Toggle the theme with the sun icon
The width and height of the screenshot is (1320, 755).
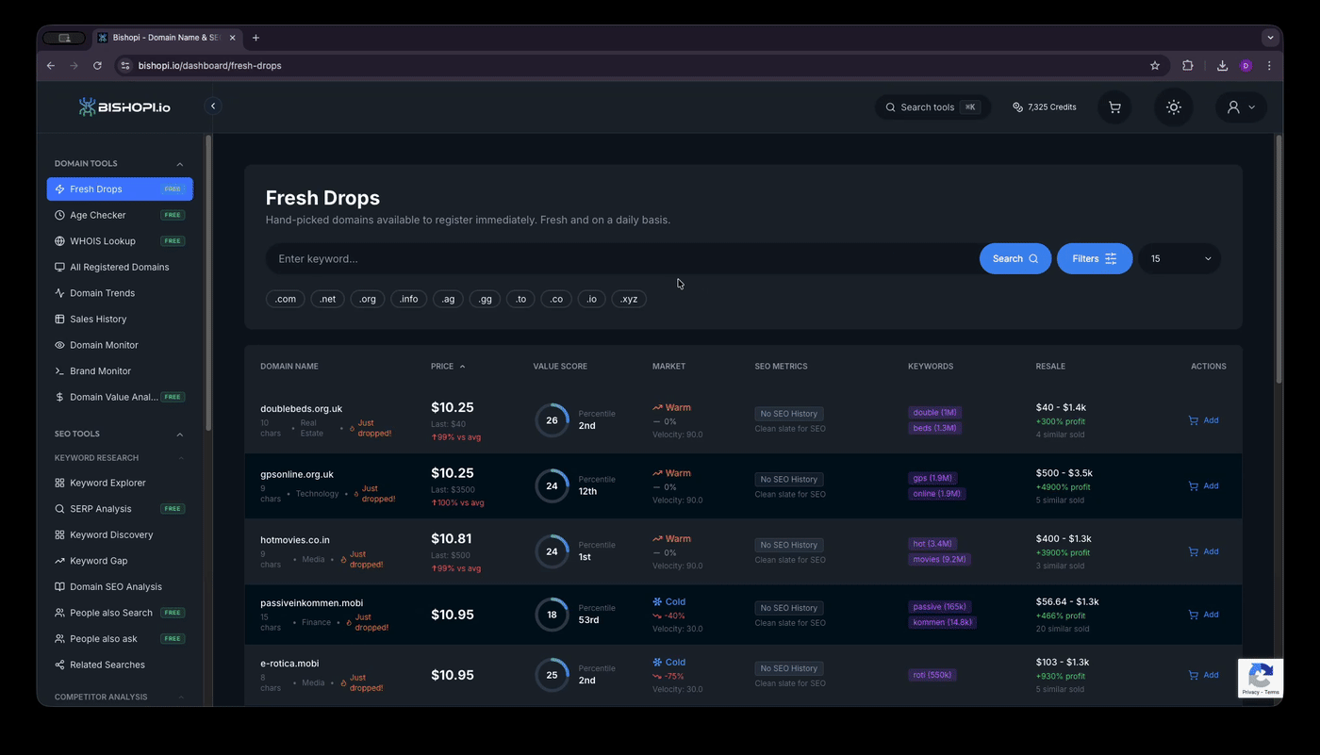1173,107
